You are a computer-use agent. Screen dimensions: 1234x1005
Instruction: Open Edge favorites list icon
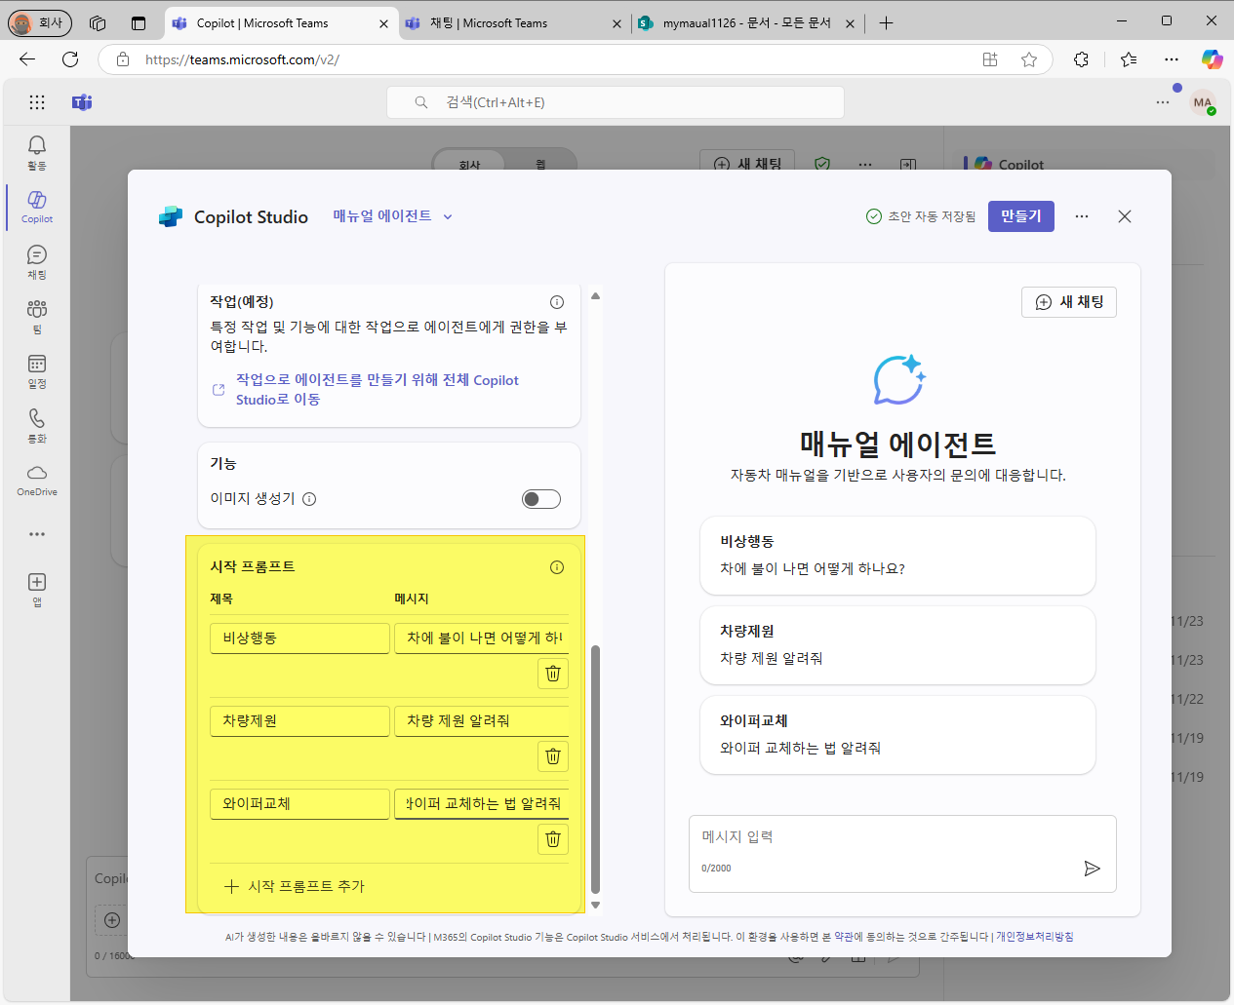1129,59
